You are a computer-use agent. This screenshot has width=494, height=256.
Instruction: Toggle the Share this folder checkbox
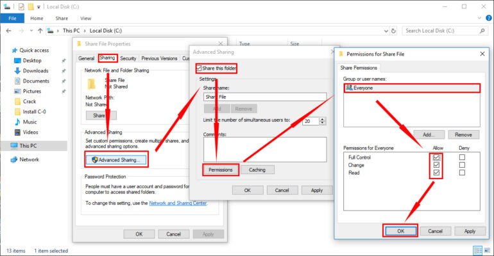pyautogui.click(x=200, y=68)
